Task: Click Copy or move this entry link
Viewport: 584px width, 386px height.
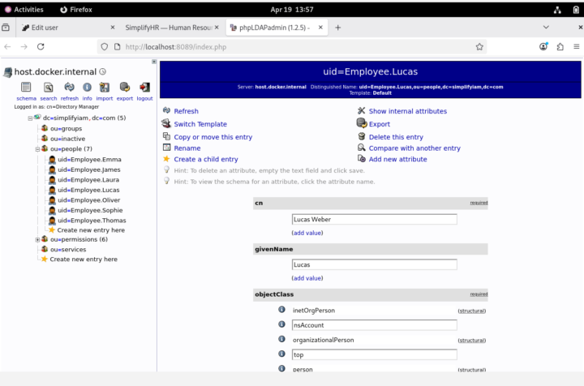Action: point(213,137)
